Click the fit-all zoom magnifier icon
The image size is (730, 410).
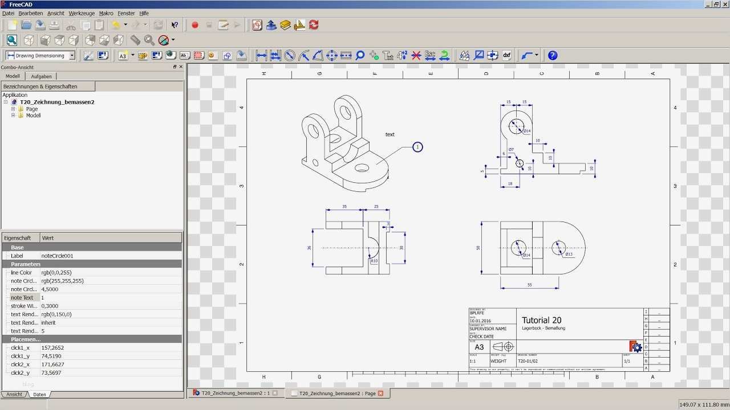pyautogui.click(x=12, y=40)
